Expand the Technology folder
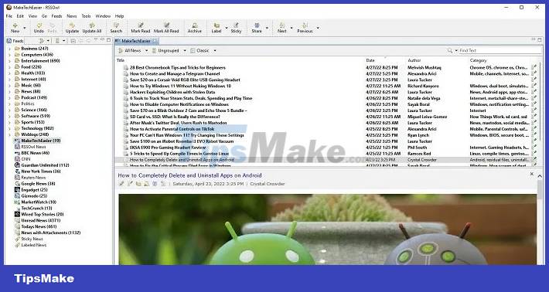Image resolution: width=549 pixels, height=292 pixels. [x=9, y=128]
